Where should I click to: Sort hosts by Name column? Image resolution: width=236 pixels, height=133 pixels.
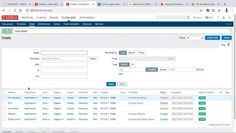pos(11,92)
